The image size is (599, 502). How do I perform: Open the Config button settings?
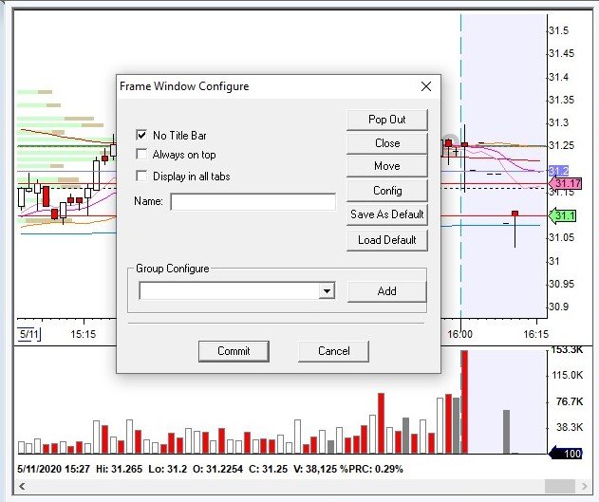point(386,190)
